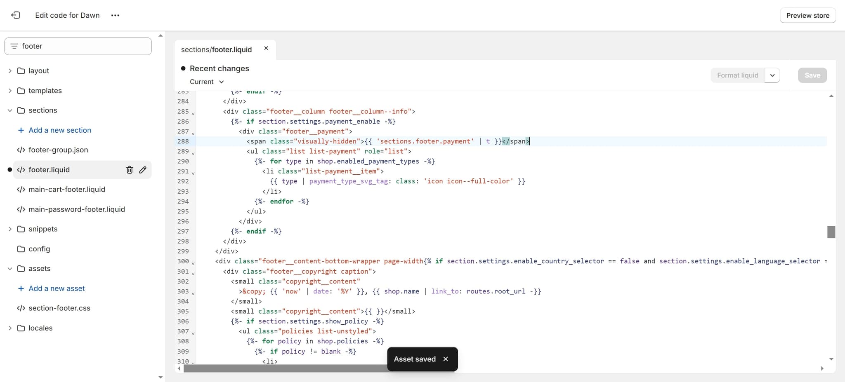Collapse the sections folder
Image resolution: width=845 pixels, height=382 pixels.
pyautogui.click(x=9, y=110)
